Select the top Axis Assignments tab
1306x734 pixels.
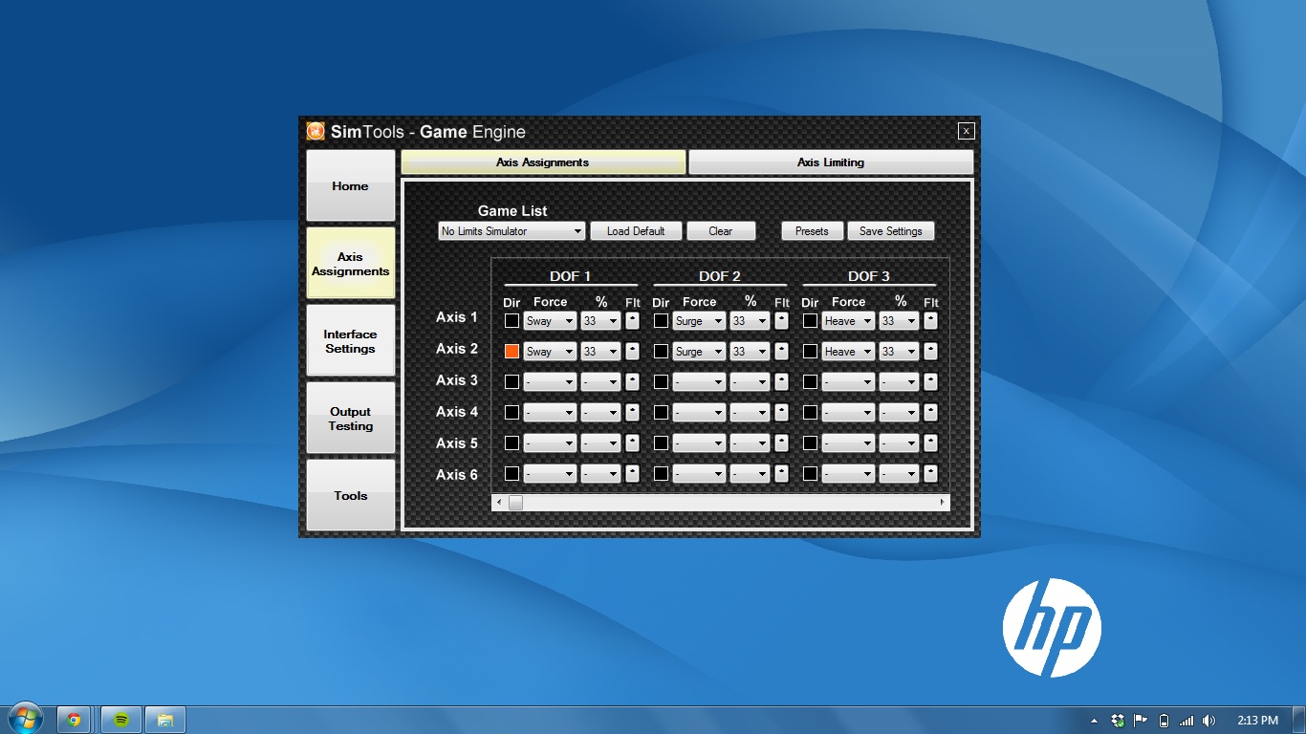542,162
